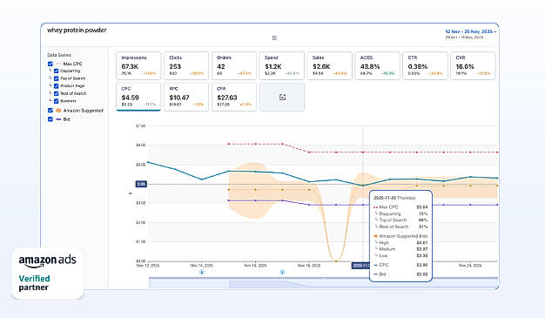Hide the Amazon Suggested series
The height and width of the screenshot is (318, 545).
pos(50,111)
